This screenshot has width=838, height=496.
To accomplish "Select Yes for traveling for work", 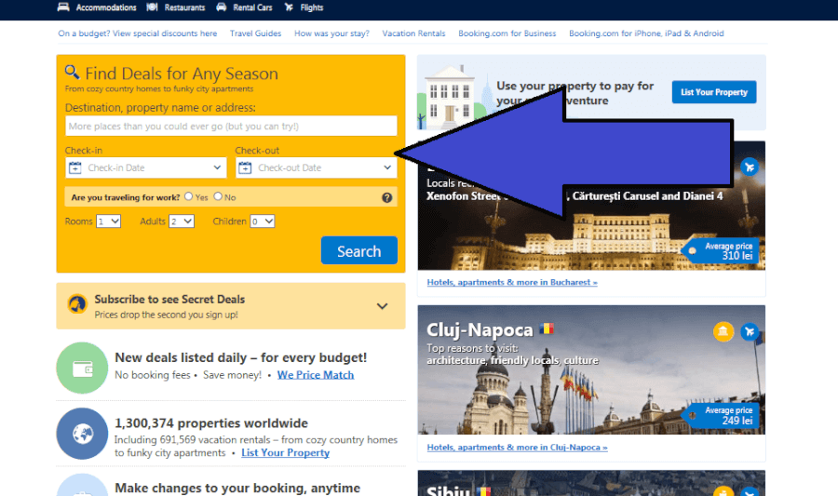I will click(189, 196).
